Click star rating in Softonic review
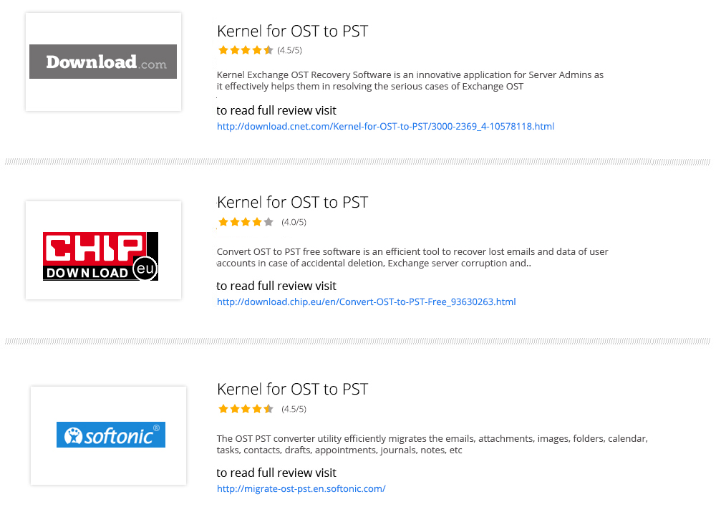The image size is (716, 507). click(x=246, y=409)
